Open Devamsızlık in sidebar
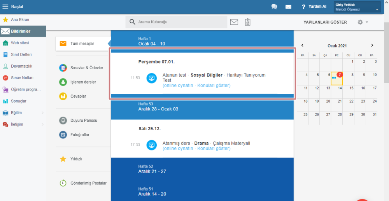The image size is (389, 201). (23, 66)
